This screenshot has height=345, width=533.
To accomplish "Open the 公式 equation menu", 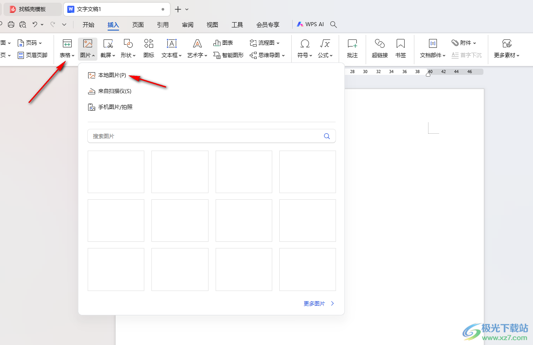I will tap(325, 49).
